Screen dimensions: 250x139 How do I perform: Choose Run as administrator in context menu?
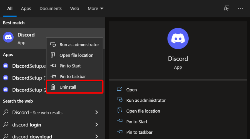click(x=74, y=45)
